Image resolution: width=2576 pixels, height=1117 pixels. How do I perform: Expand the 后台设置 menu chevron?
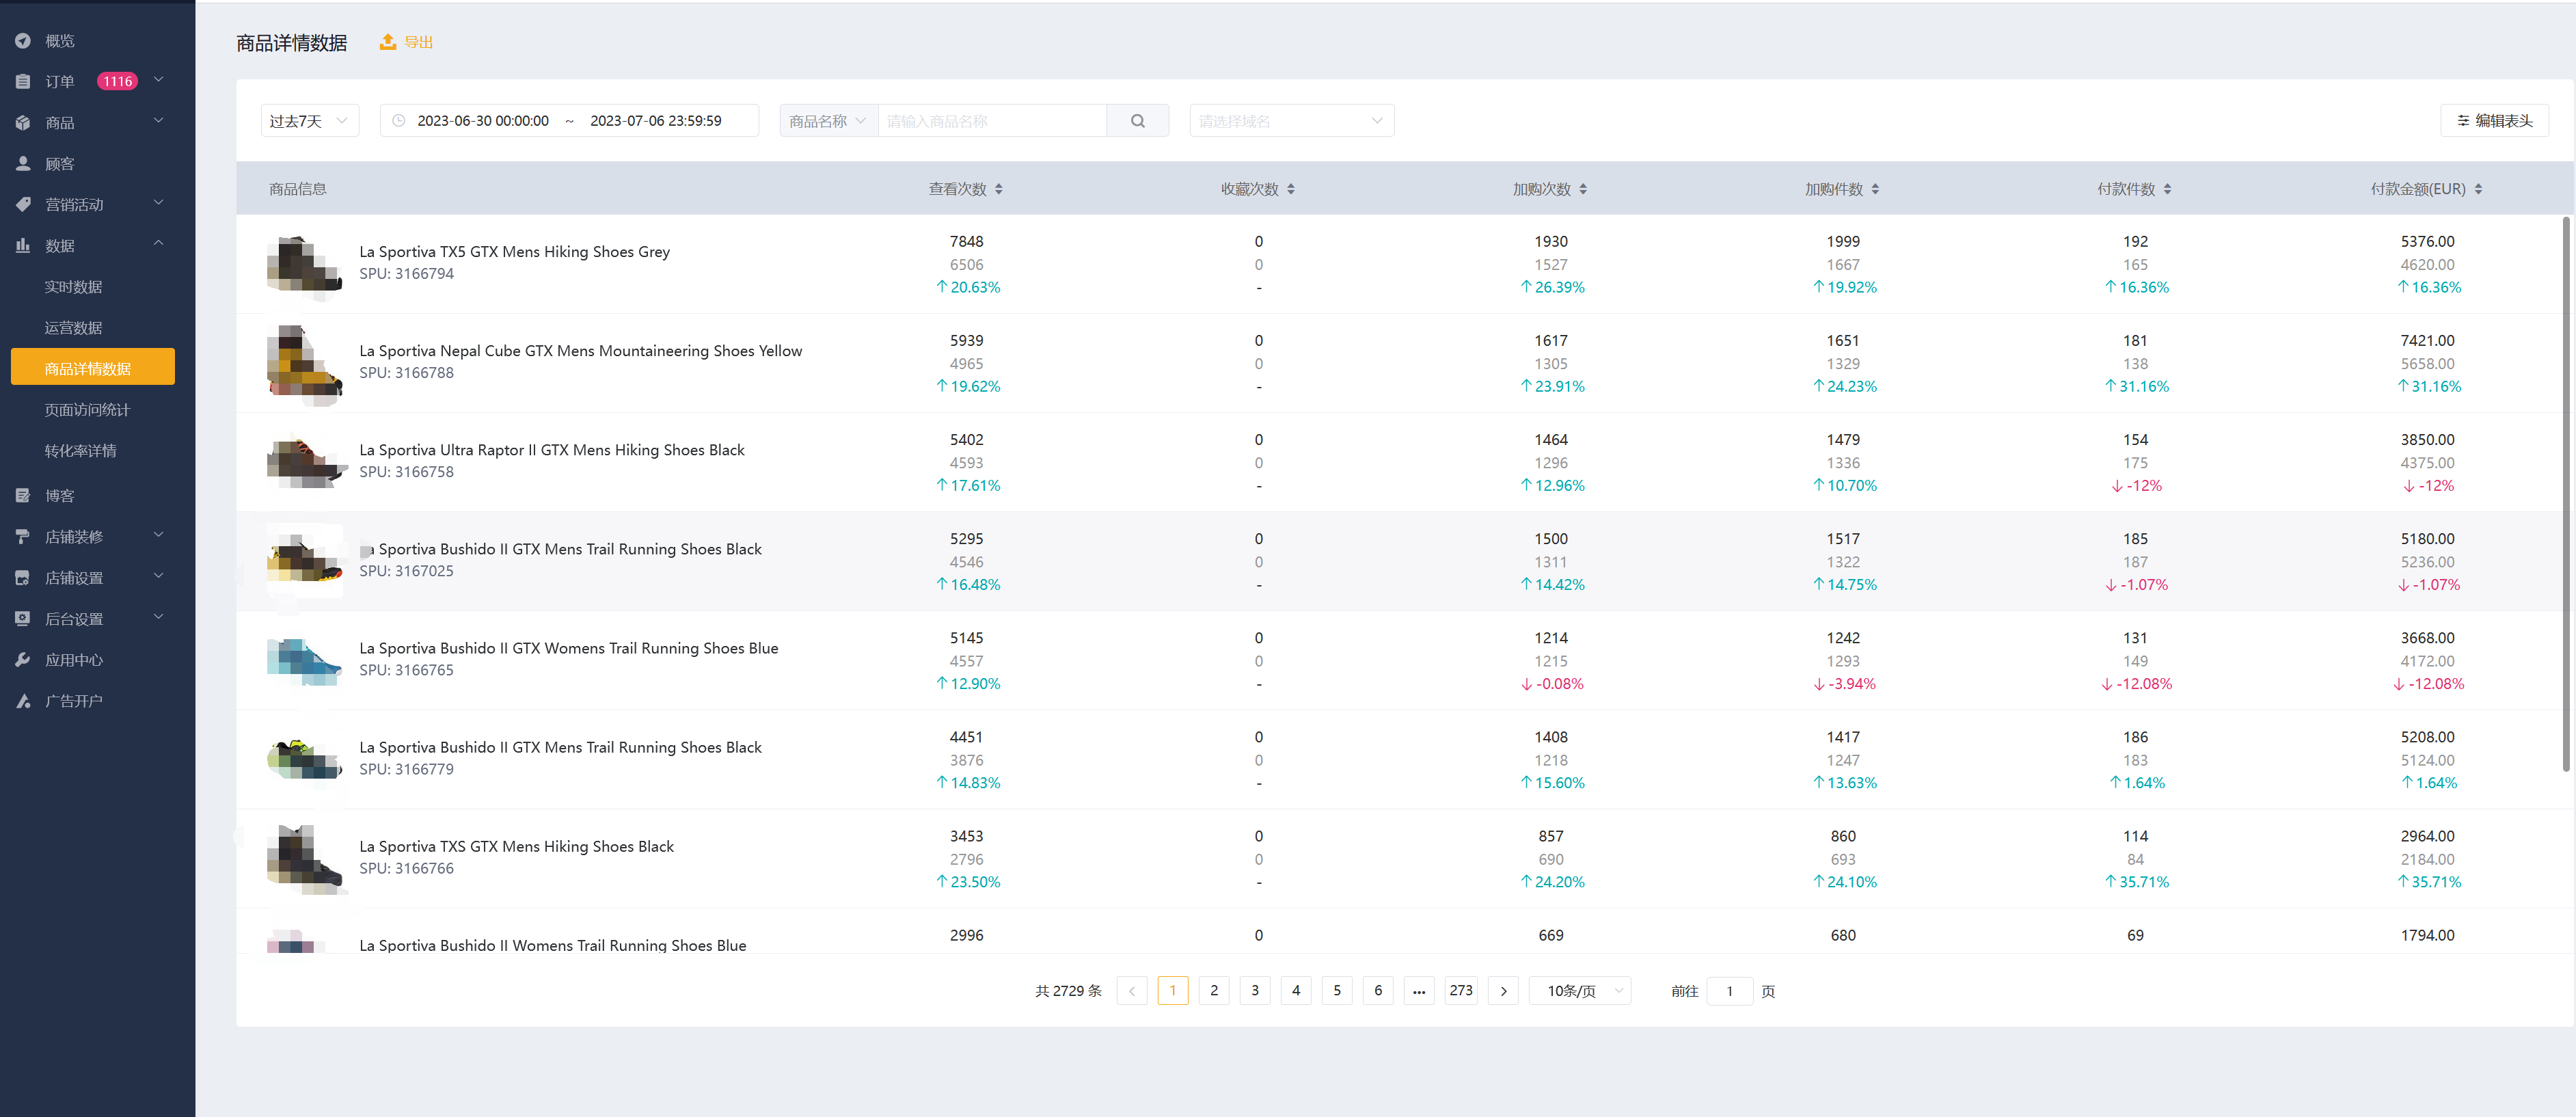(x=159, y=617)
